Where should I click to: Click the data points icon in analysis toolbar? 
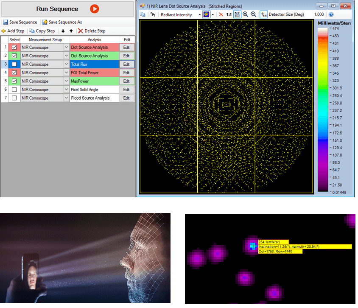[153, 14]
